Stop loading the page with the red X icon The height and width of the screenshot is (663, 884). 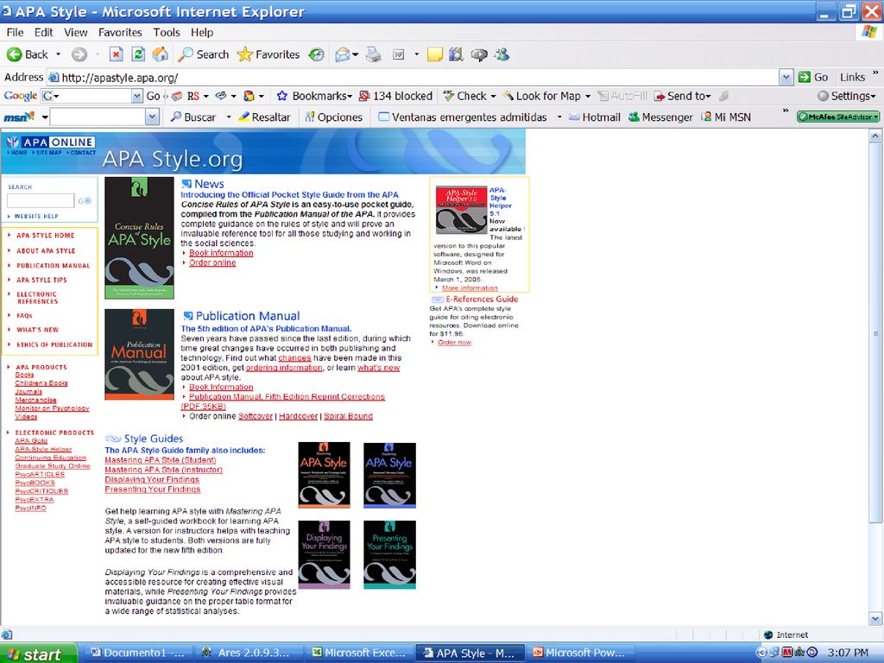click(x=116, y=54)
